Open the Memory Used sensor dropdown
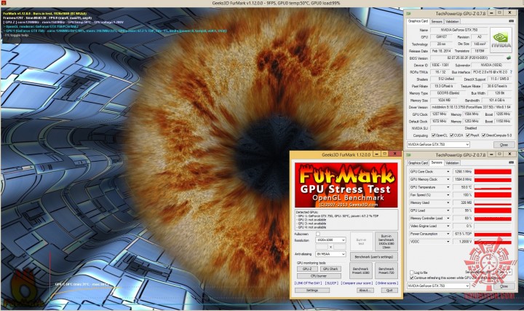 tap(448, 202)
